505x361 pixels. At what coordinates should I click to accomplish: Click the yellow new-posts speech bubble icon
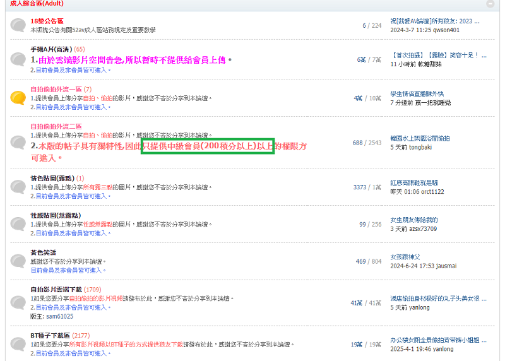coord(18,98)
